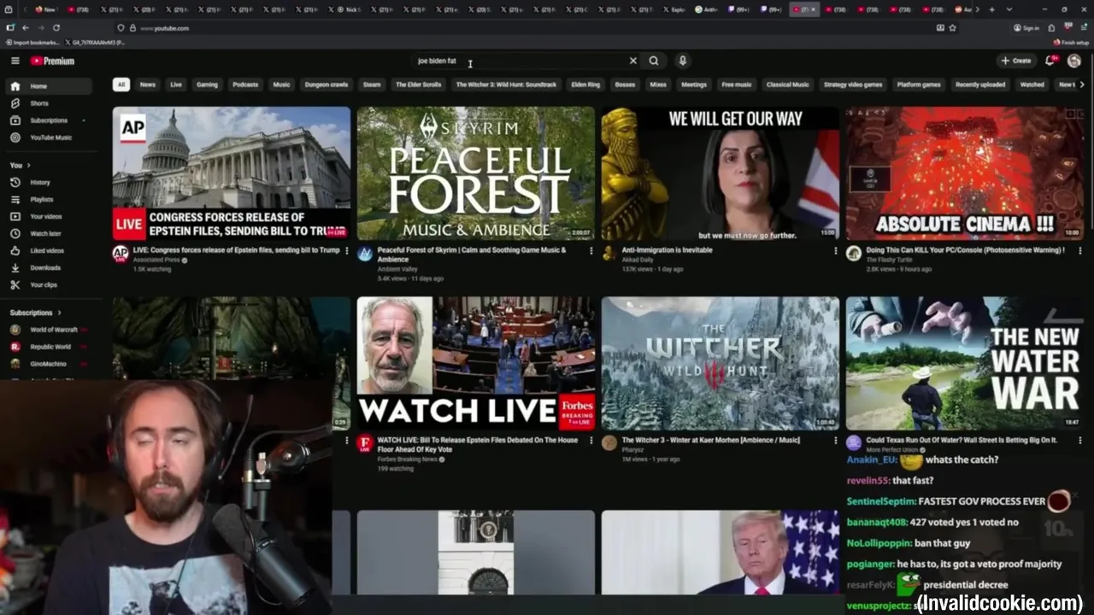This screenshot has height=615, width=1094.
Task: Select the All filter chip
Action: point(121,85)
